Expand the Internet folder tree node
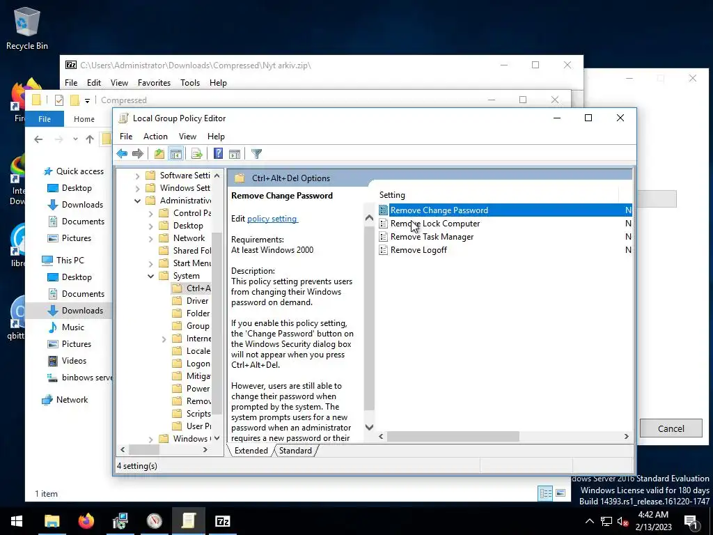713x535 pixels. (164, 339)
